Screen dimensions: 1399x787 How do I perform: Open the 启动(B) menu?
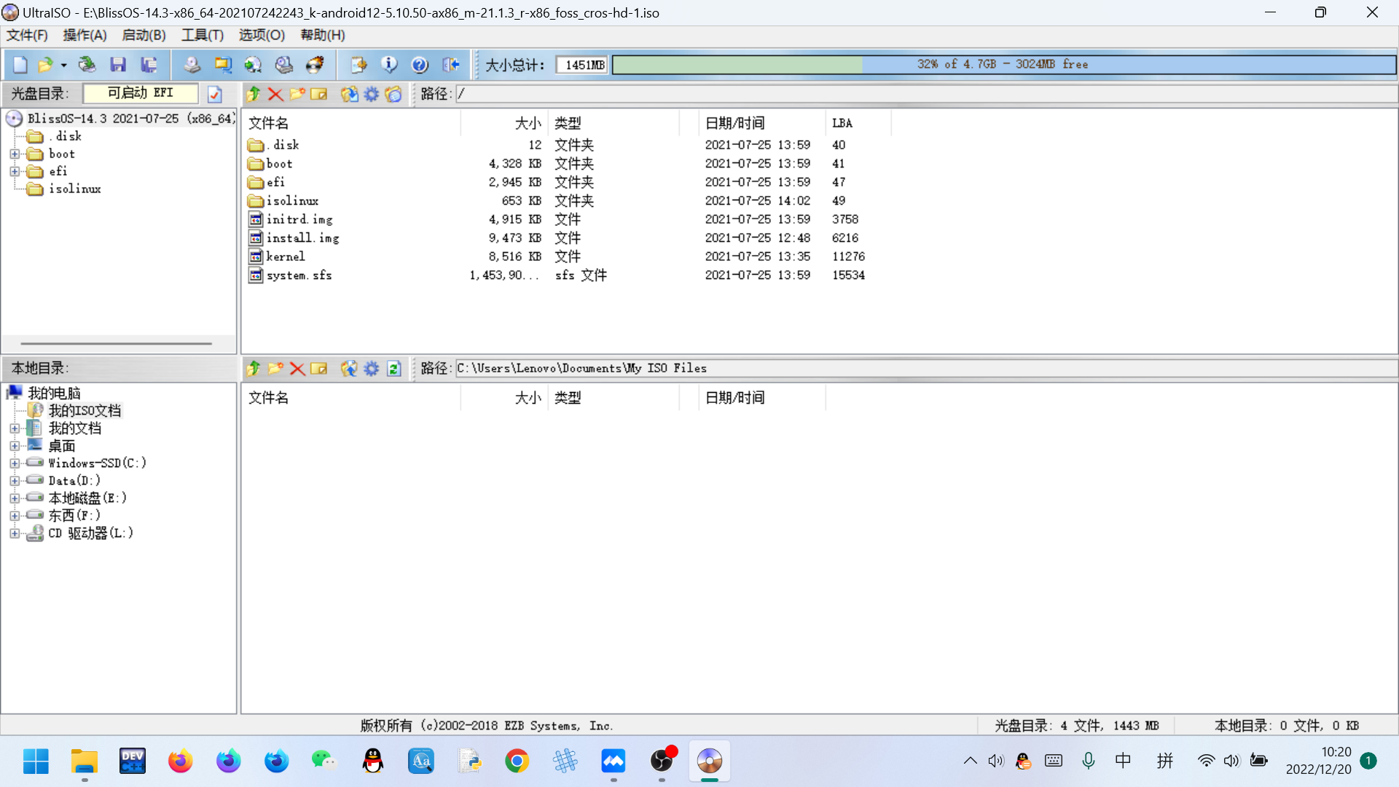[144, 35]
